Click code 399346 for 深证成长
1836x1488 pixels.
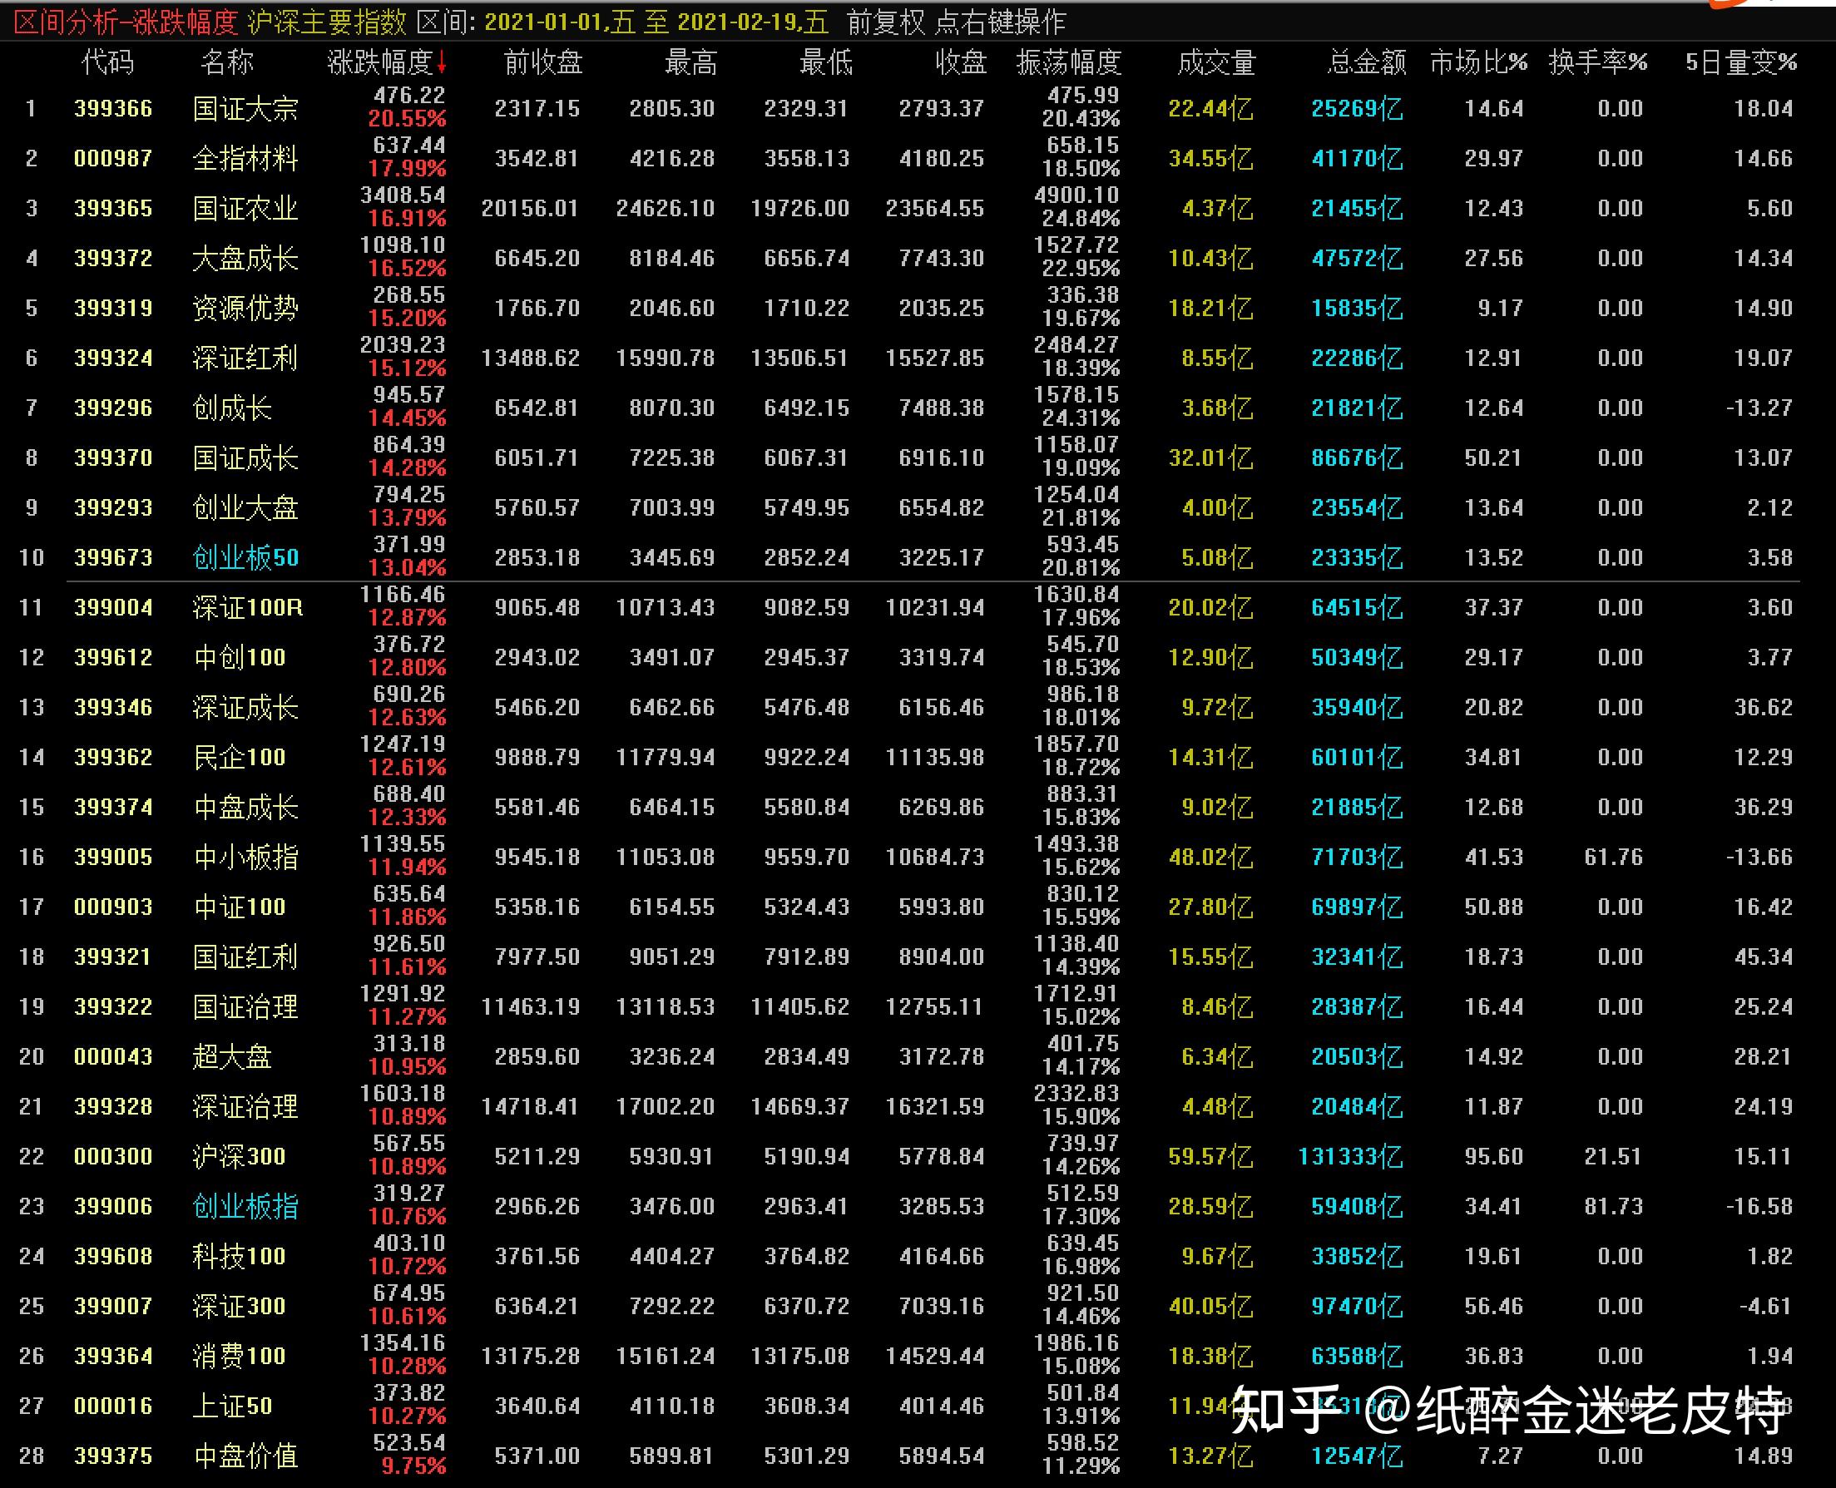(x=113, y=707)
